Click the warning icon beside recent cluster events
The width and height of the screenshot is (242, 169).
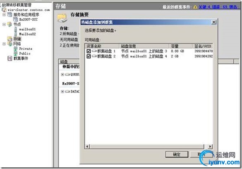(195, 7)
